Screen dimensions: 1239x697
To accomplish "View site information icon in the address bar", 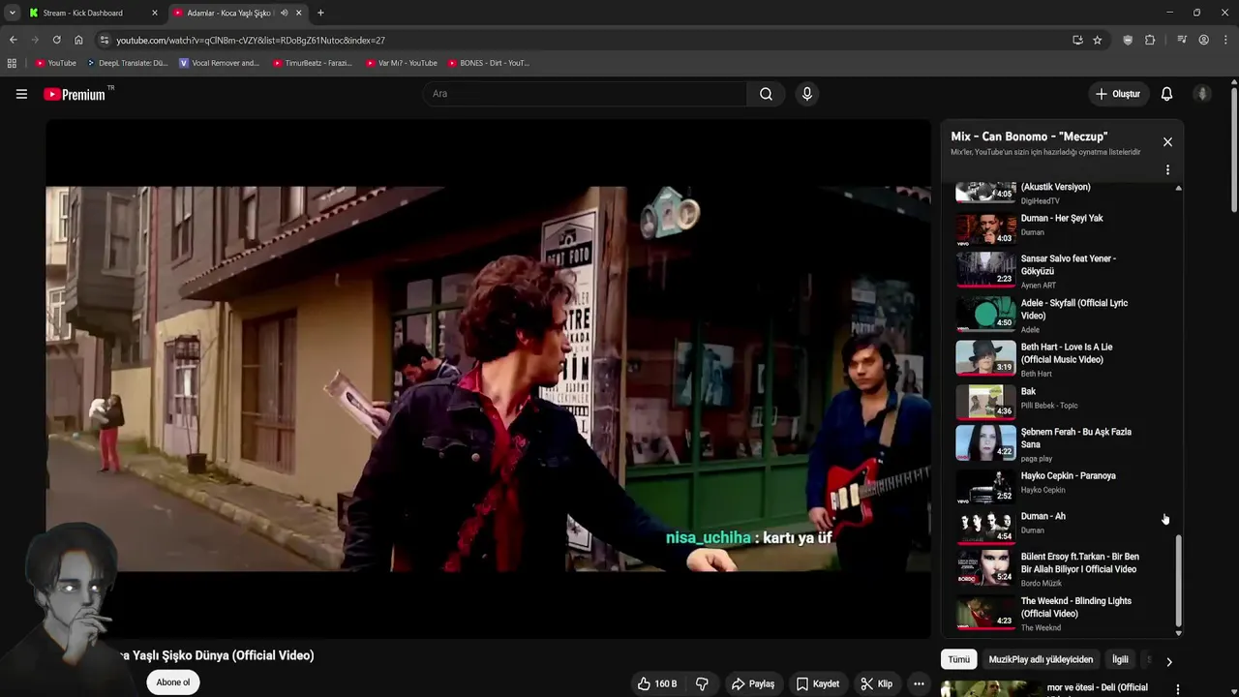I will pyautogui.click(x=104, y=40).
